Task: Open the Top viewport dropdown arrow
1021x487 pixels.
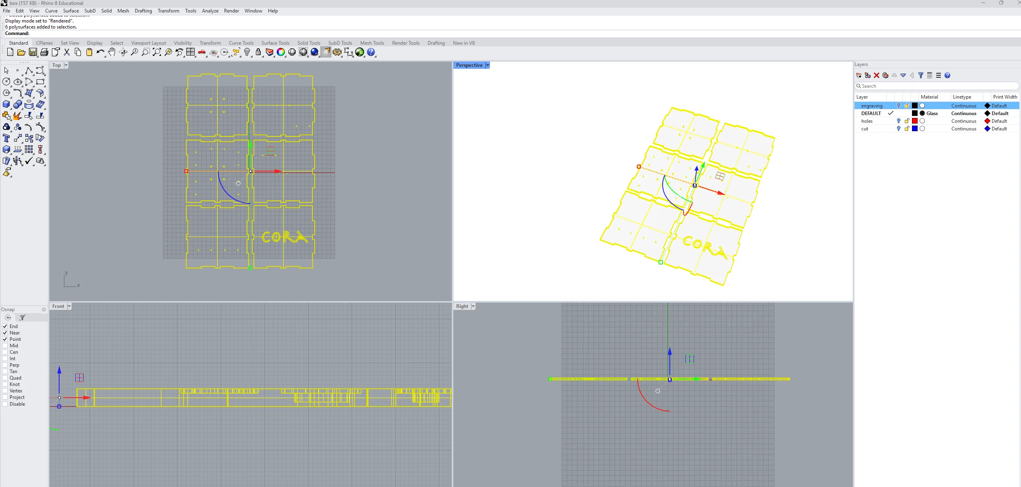Action: point(66,65)
